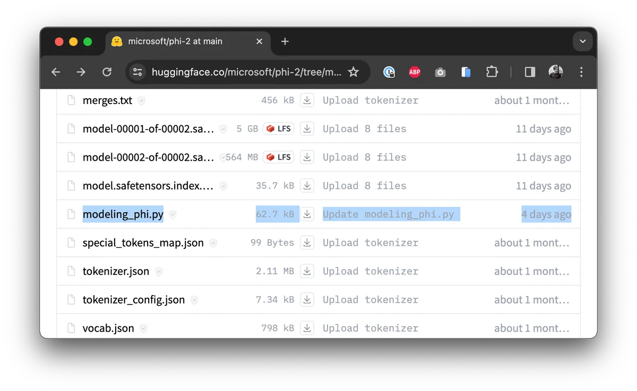Open the ABP Adblock Plus extension
Image resolution: width=637 pixels, height=391 pixels.
[415, 72]
